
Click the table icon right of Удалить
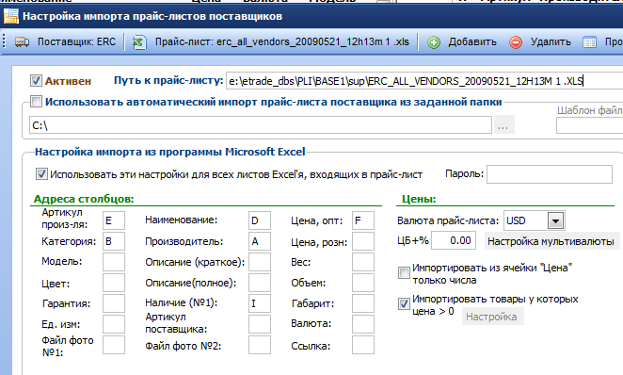pyautogui.click(x=590, y=42)
